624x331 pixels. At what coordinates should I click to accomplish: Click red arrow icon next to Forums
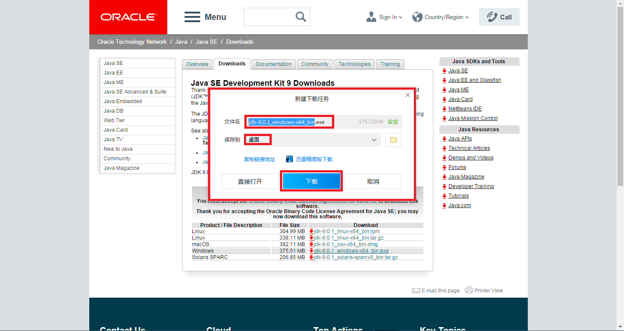(x=444, y=167)
